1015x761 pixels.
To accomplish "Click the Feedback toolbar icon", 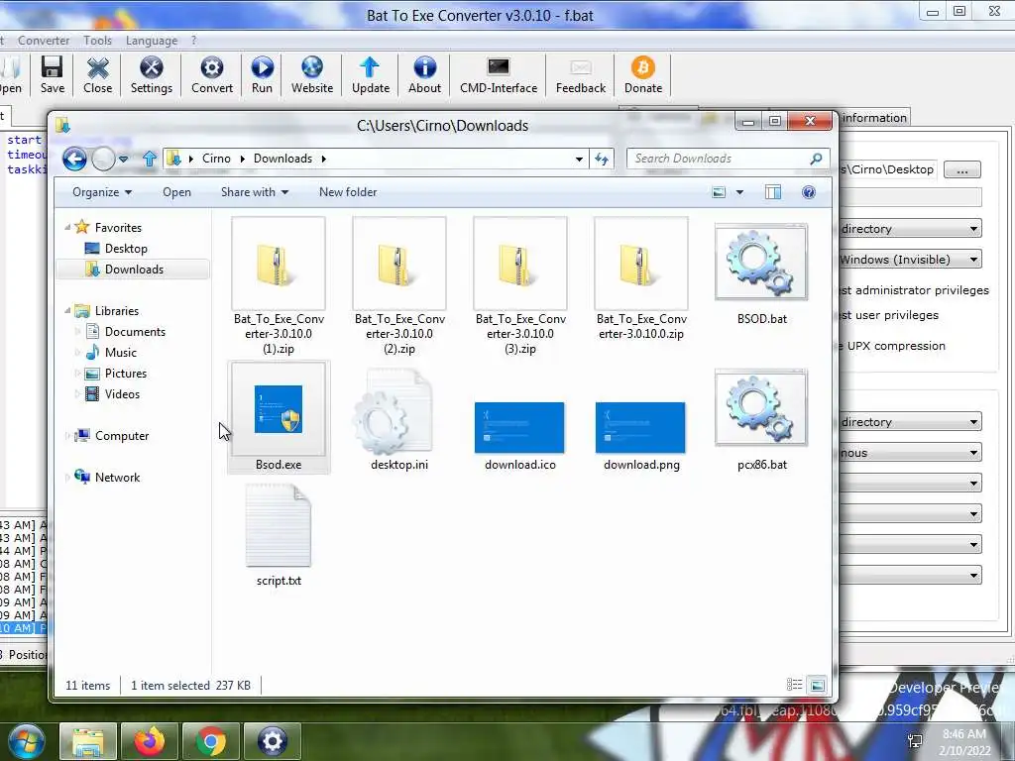I will (x=581, y=75).
